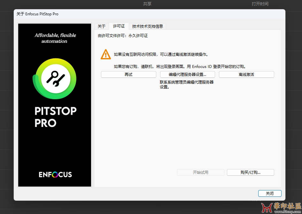302x214 pixels.
Task: Click the orange warning triangle icon
Action: 106,54
